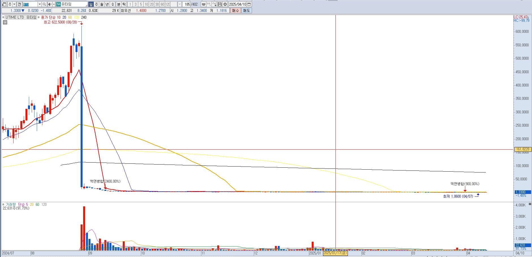Screen dimensions: 532x257
Task: Click the yellow 120 moving average label
Action: click(77, 17)
